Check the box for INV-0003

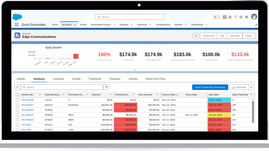[x=17, y=125]
